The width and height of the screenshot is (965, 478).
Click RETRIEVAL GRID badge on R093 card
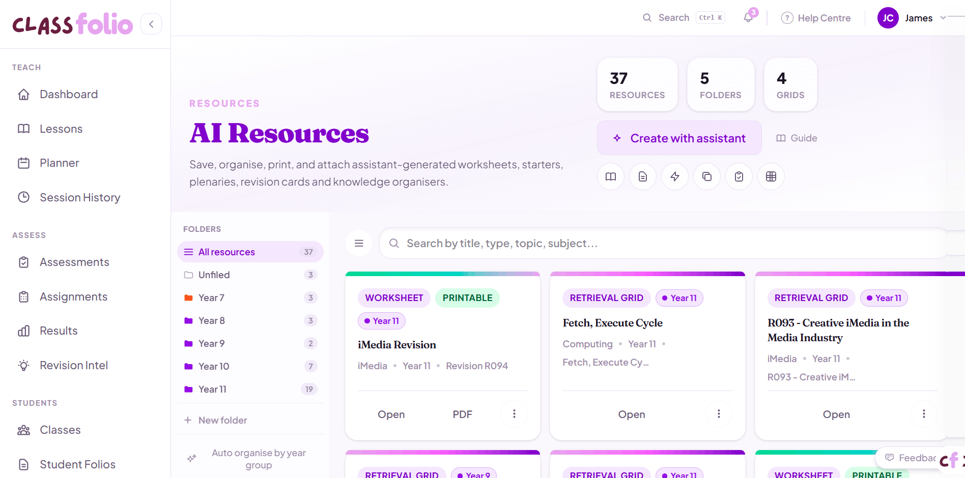pyautogui.click(x=811, y=298)
